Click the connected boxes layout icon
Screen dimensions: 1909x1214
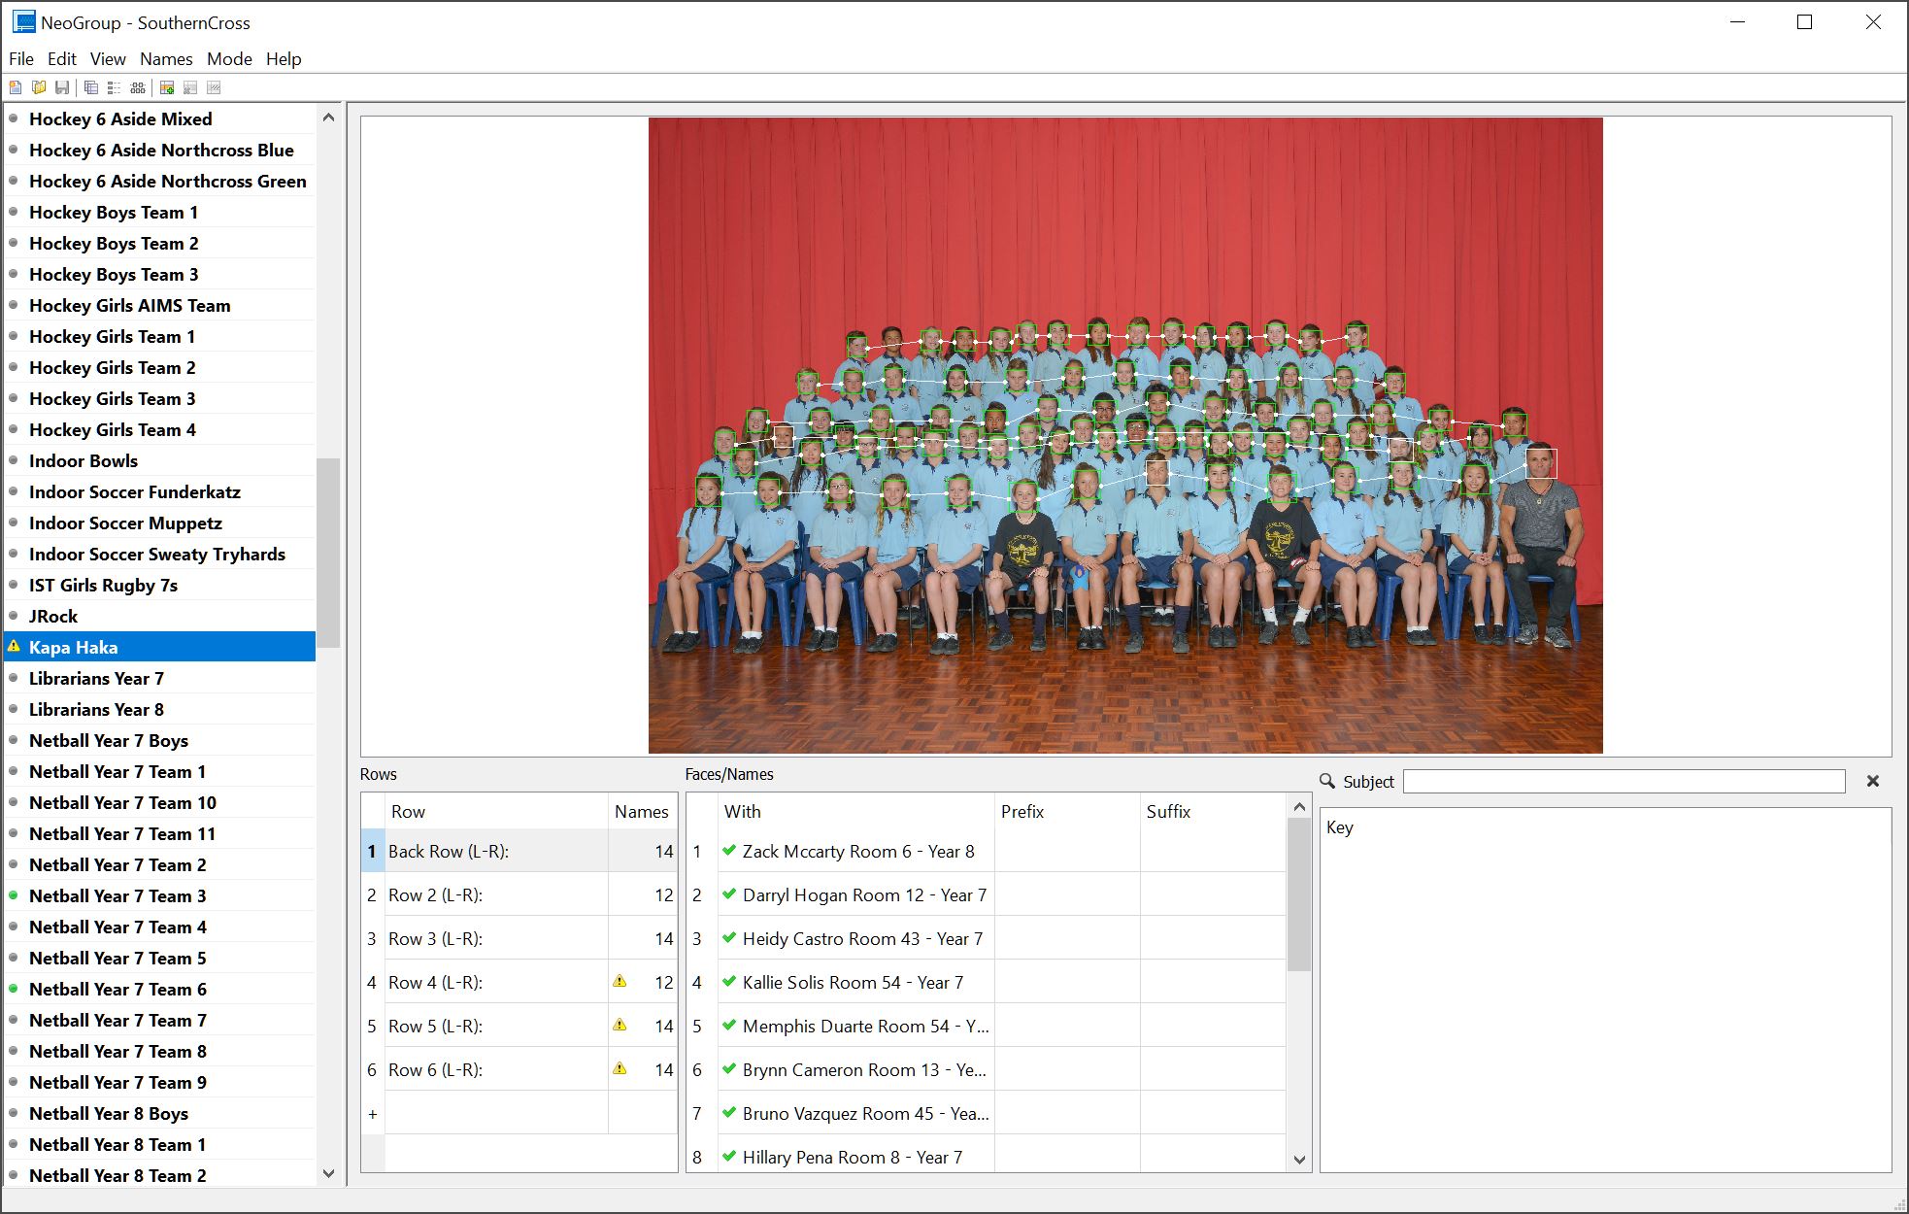click(138, 87)
